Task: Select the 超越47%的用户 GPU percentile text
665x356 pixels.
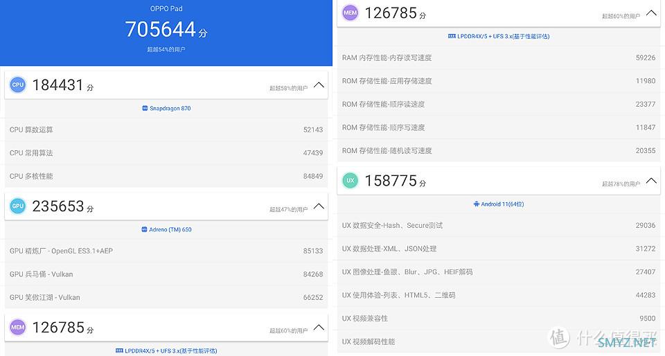Action: pyautogui.click(x=288, y=210)
